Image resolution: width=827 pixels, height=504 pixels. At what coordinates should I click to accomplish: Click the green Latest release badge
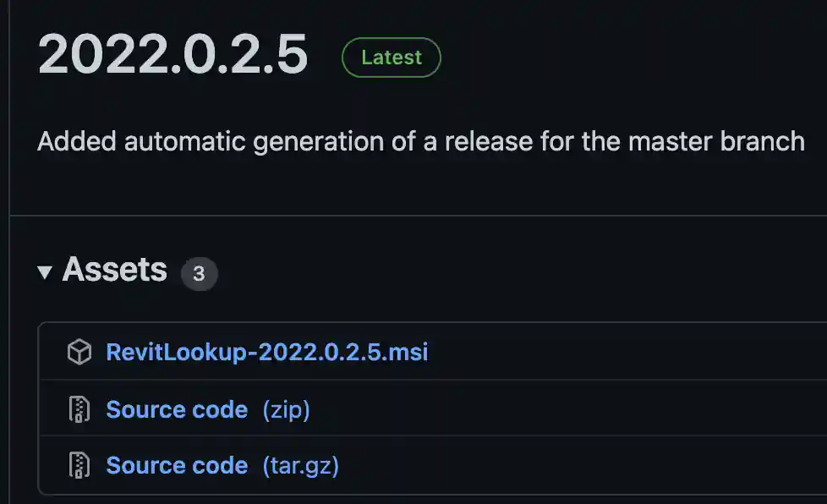[391, 58]
